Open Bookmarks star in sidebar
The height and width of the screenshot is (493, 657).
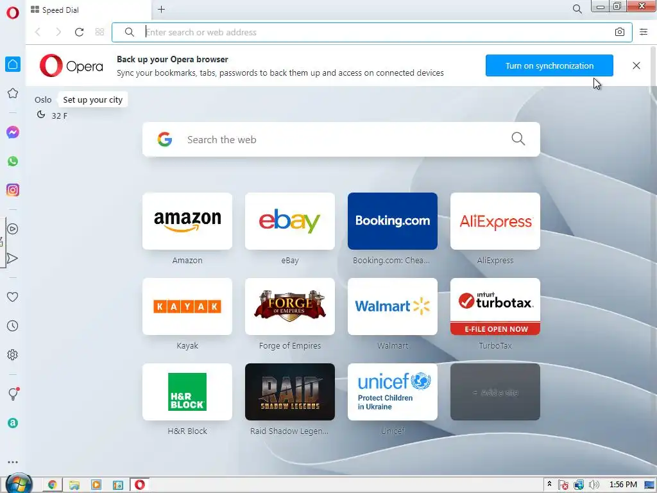13,93
